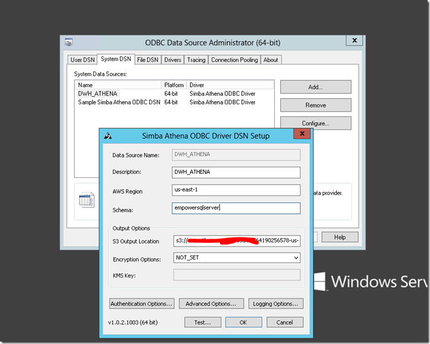This screenshot has width=430, height=344.
Task: Click the Data Source Name field
Action: pos(236,155)
